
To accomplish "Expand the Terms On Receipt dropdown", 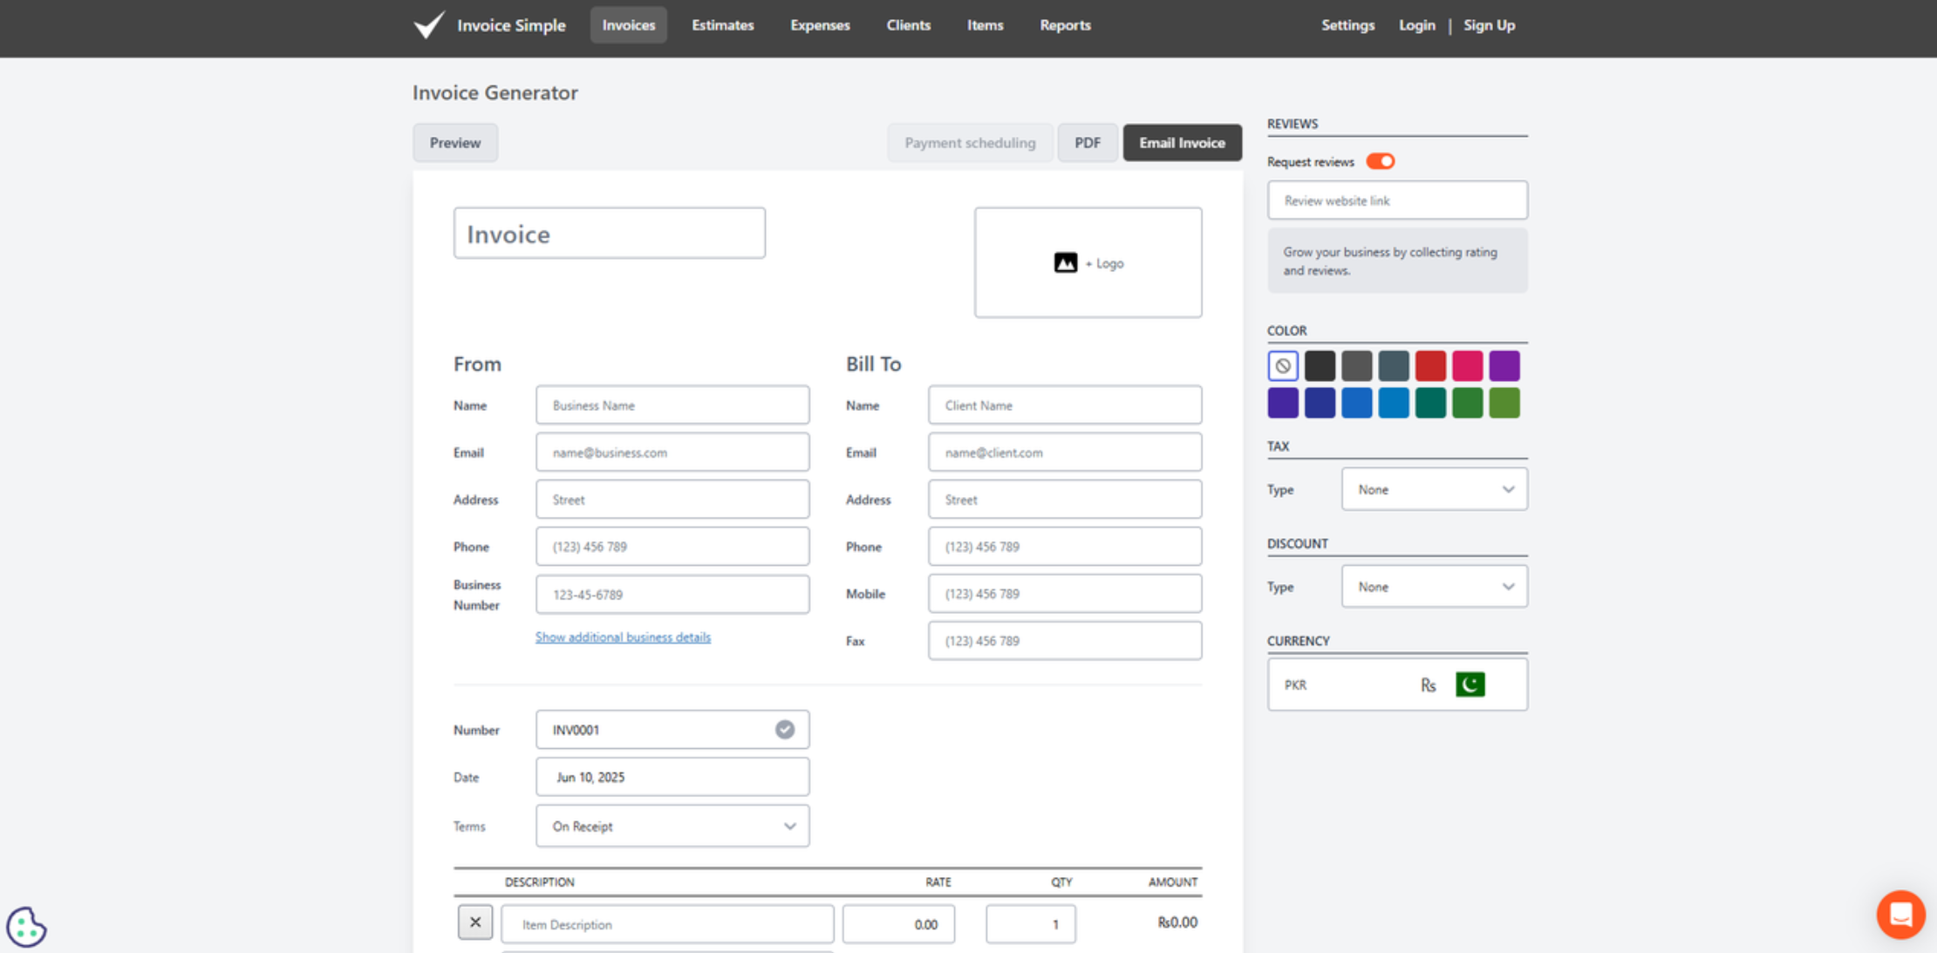I will 672,826.
